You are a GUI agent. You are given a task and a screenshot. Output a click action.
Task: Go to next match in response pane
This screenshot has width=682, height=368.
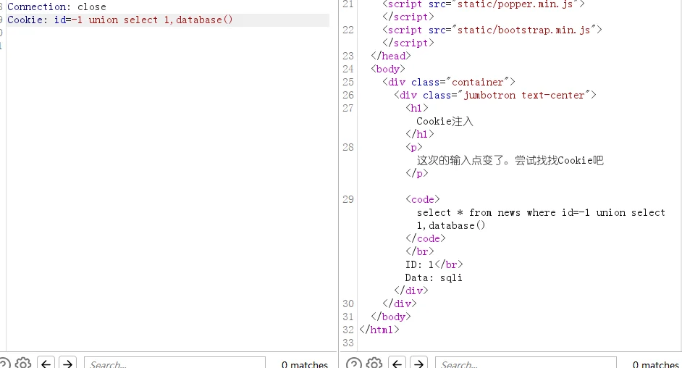418,364
